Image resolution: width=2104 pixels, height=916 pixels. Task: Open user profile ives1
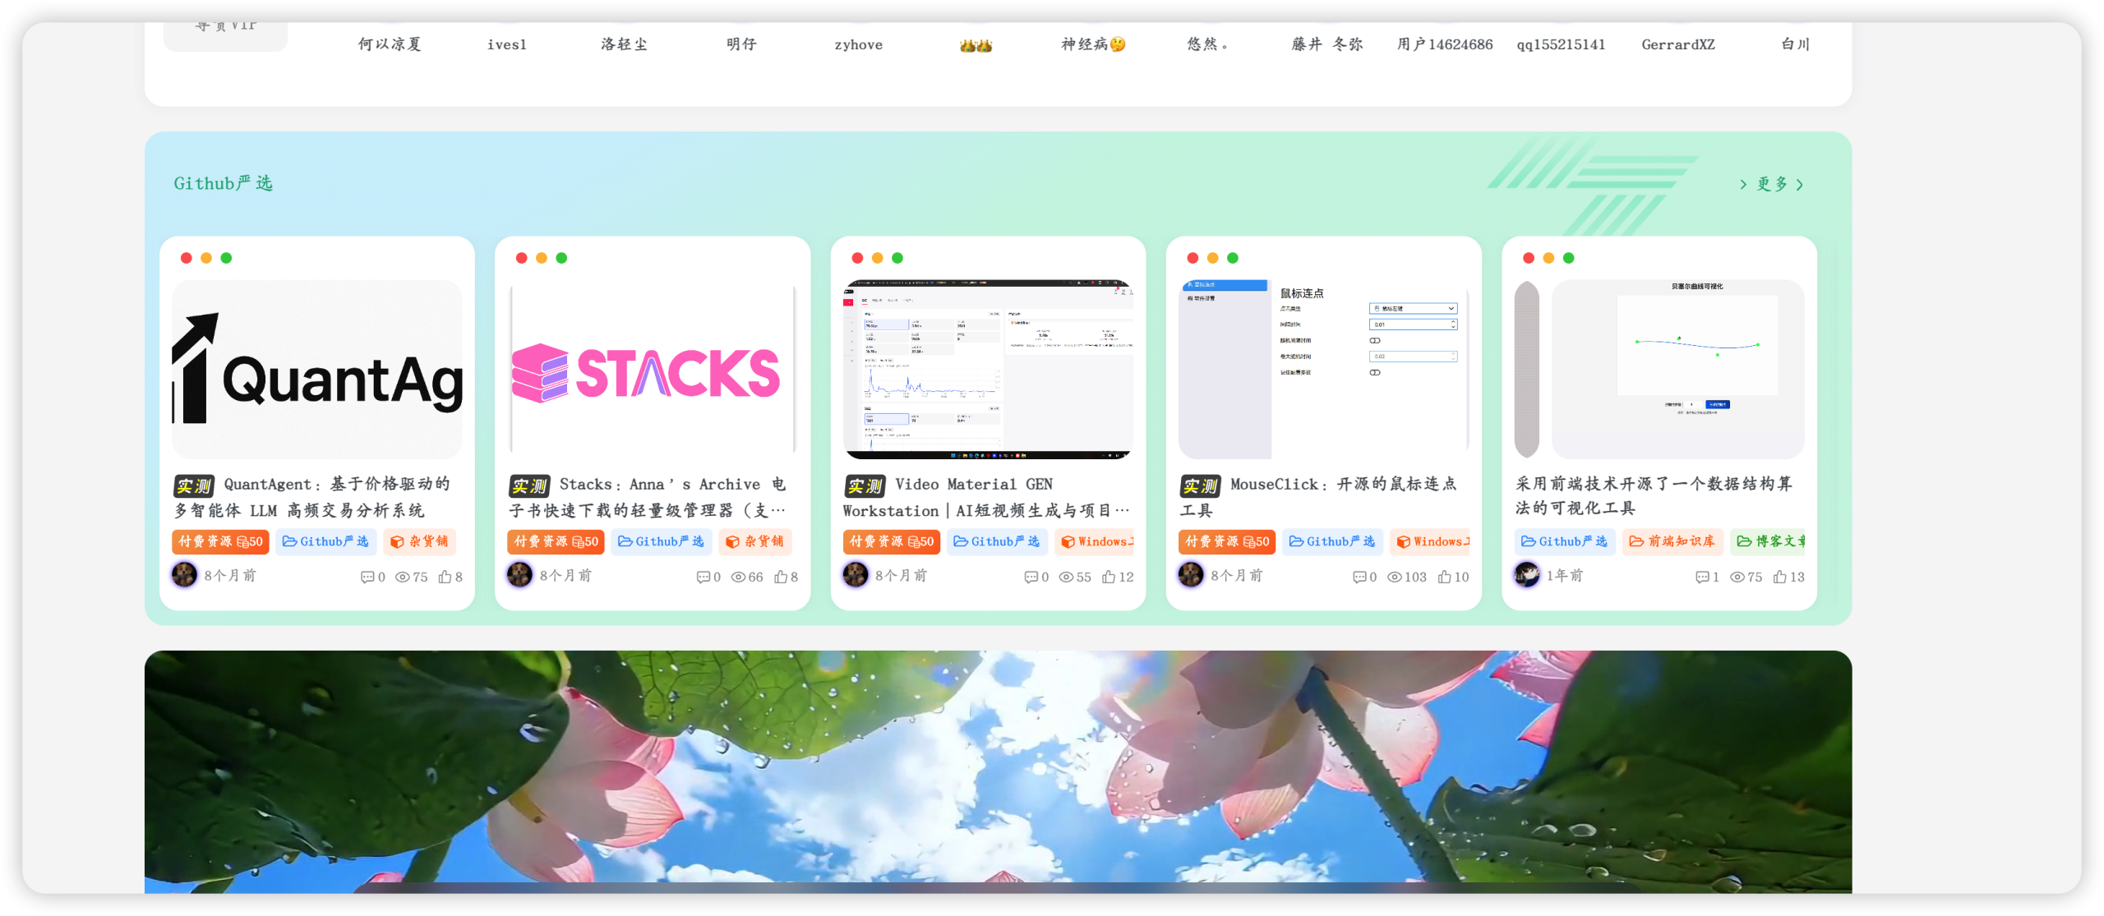[x=507, y=44]
